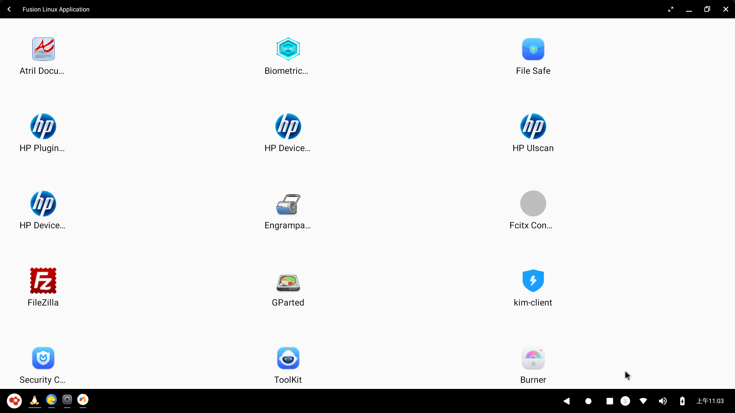The height and width of the screenshot is (413, 735).
Task: Launch Engrampa archive manager icon
Action: click(x=288, y=204)
